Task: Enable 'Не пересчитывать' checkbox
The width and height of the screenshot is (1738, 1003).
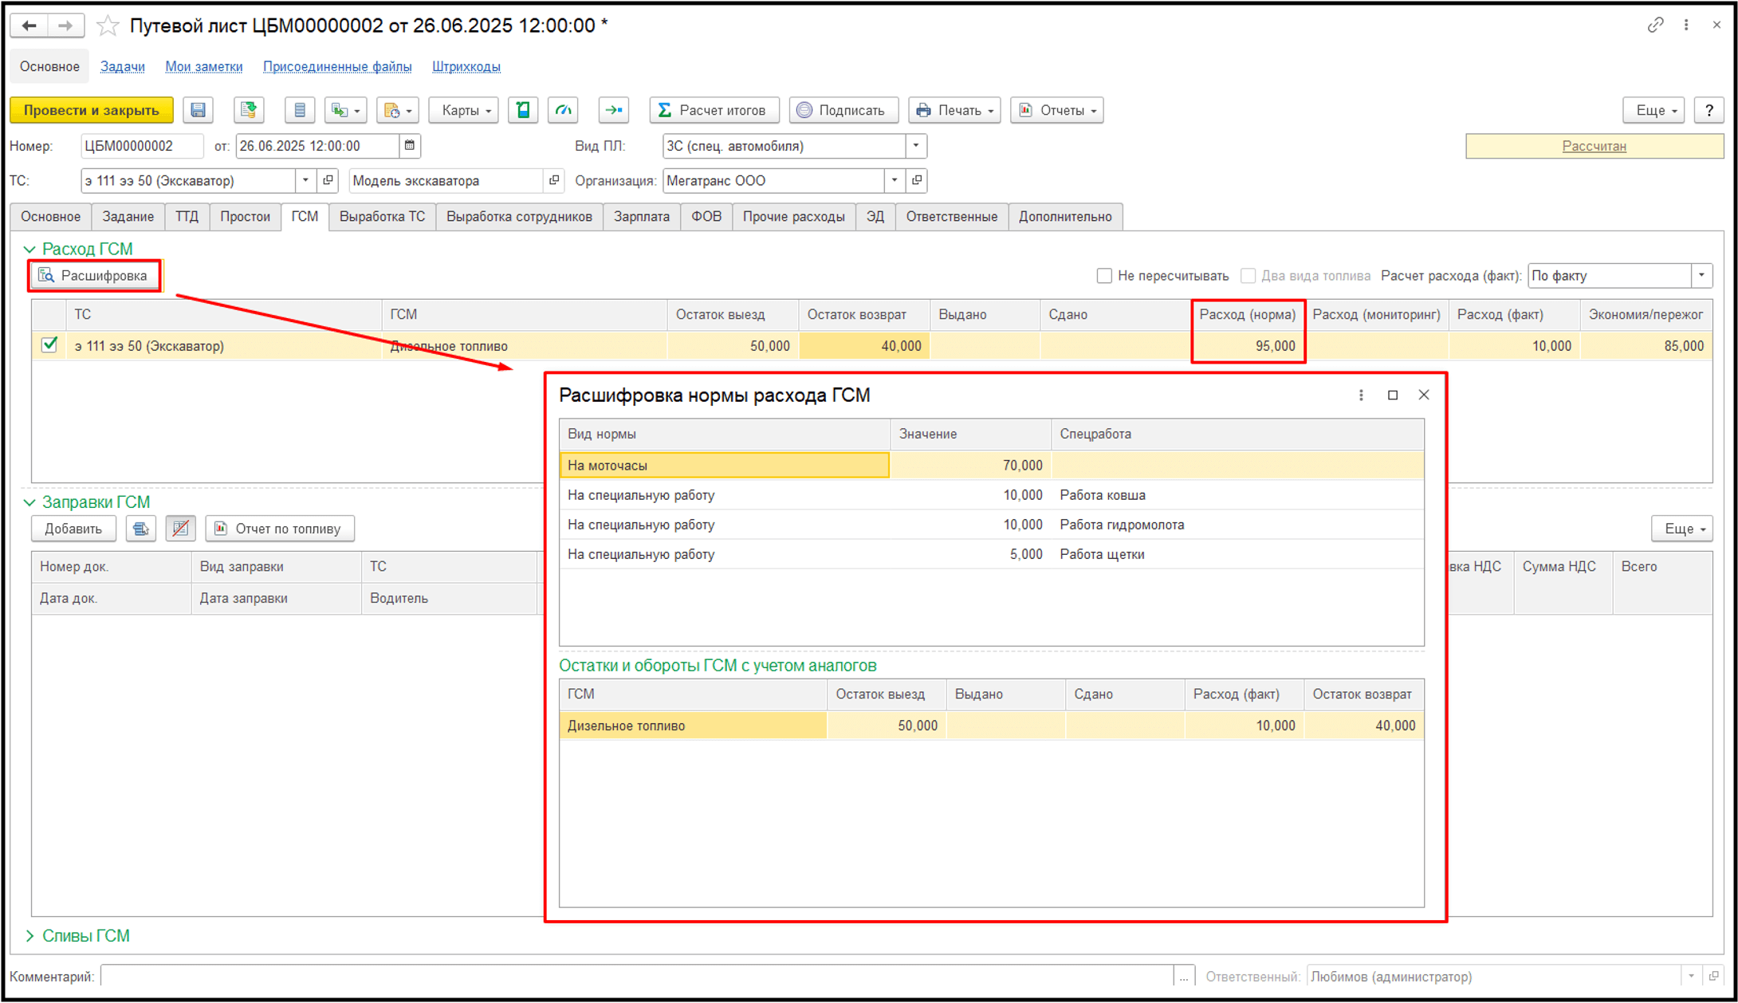Action: click(x=1104, y=276)
